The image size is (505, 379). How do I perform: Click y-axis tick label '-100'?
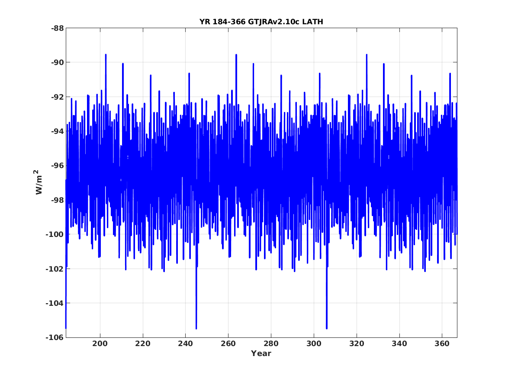point(55,234)
